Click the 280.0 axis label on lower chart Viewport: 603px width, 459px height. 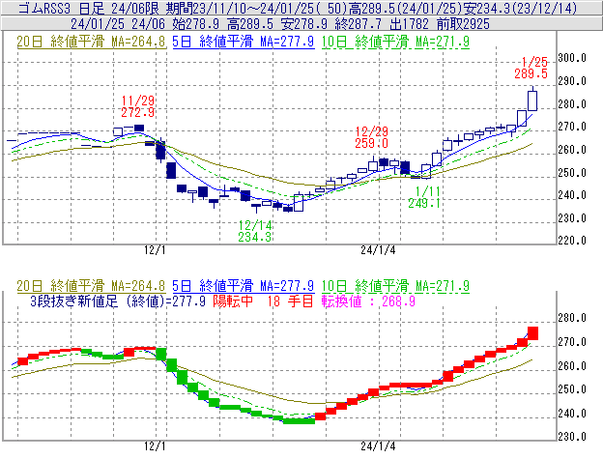(x=572, y=318)
